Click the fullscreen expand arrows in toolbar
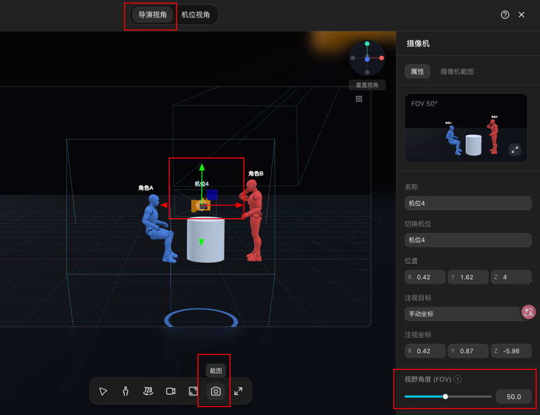The image size is (540, 415). click(x=238, y=391)
